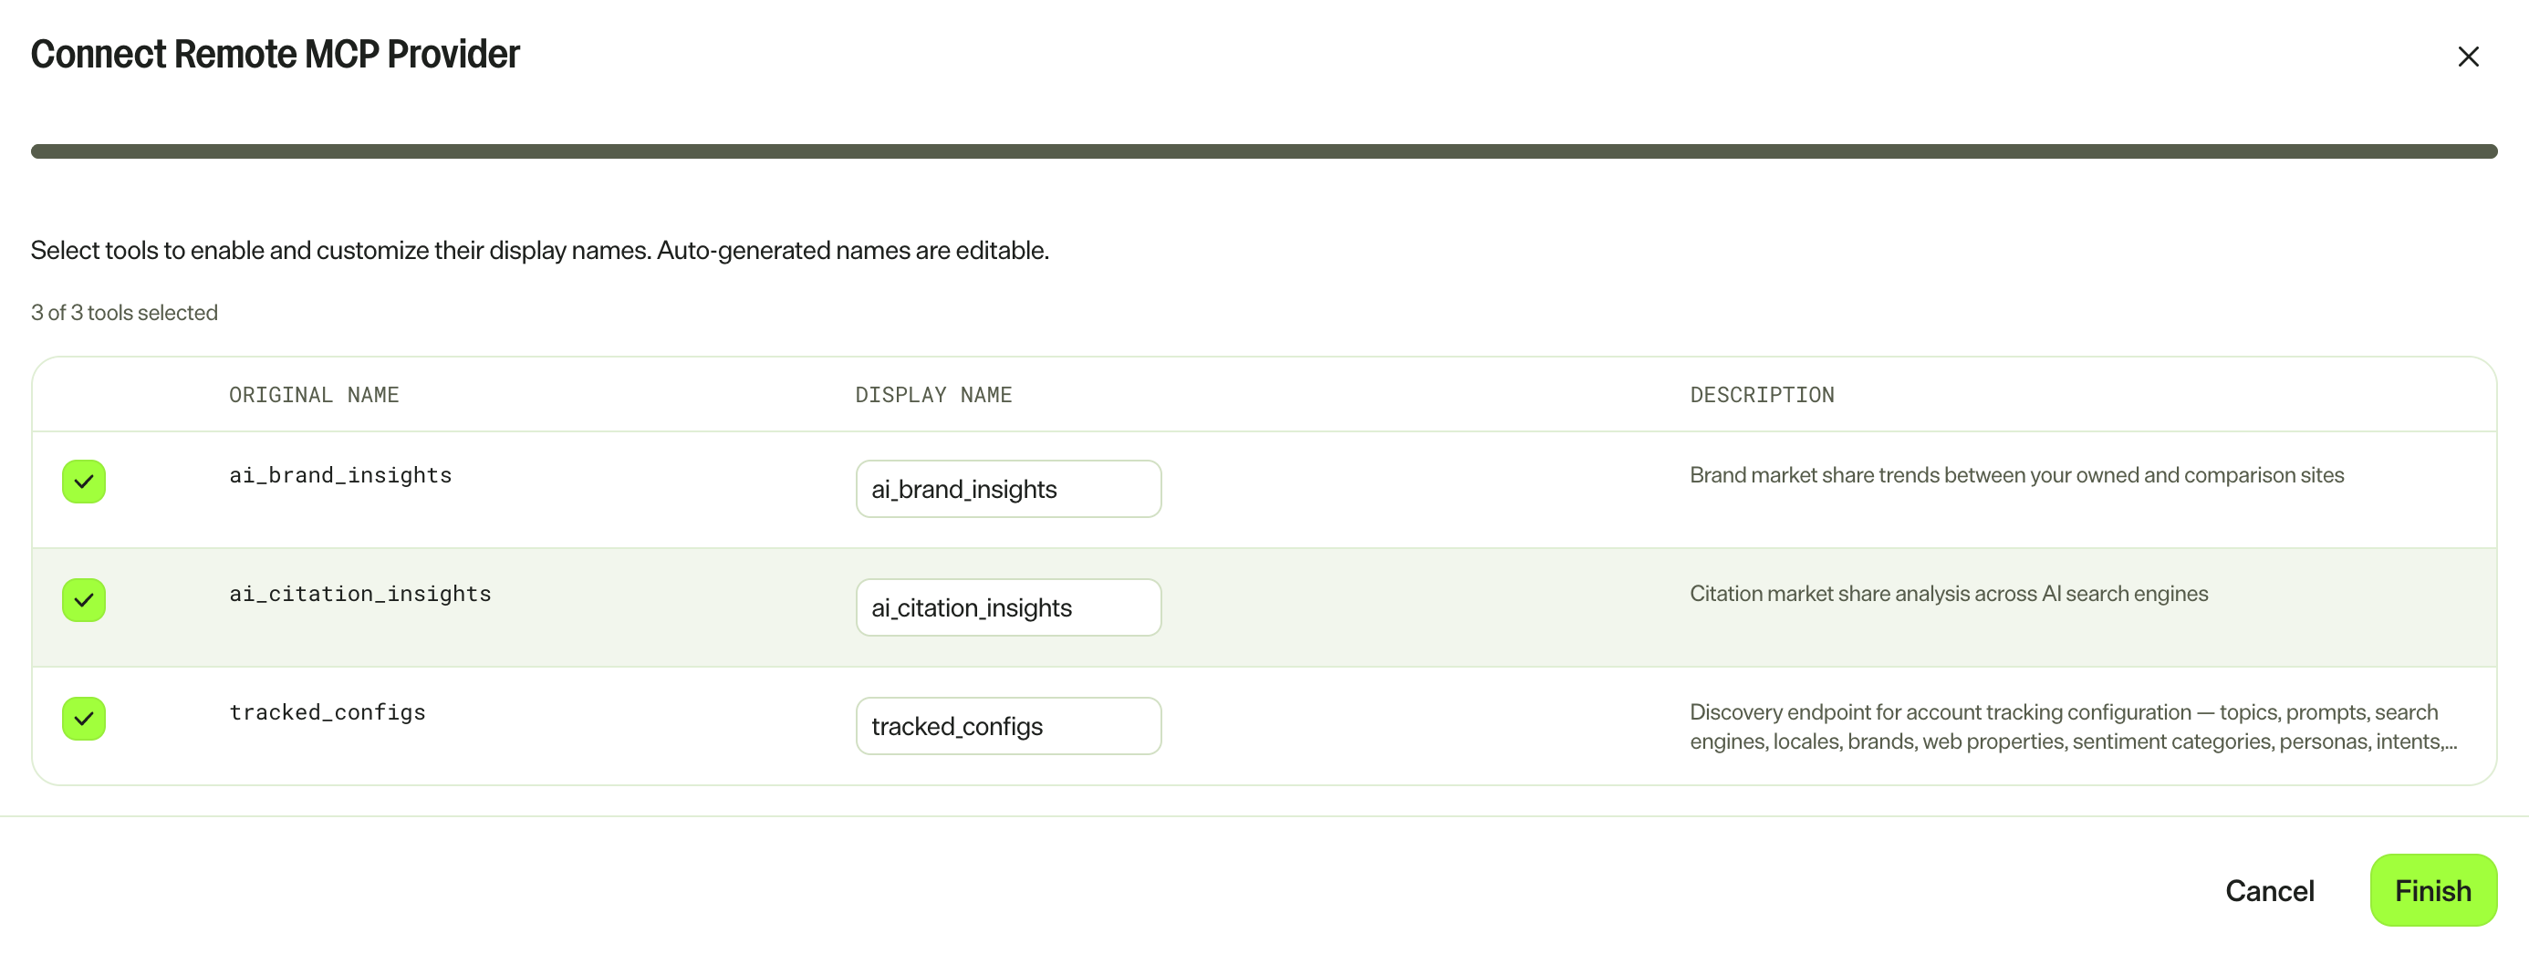The height and width of the screenshot is (954, 2529).
Task: Click the DISPLAY NAME column header
Action: pos(932,395)
